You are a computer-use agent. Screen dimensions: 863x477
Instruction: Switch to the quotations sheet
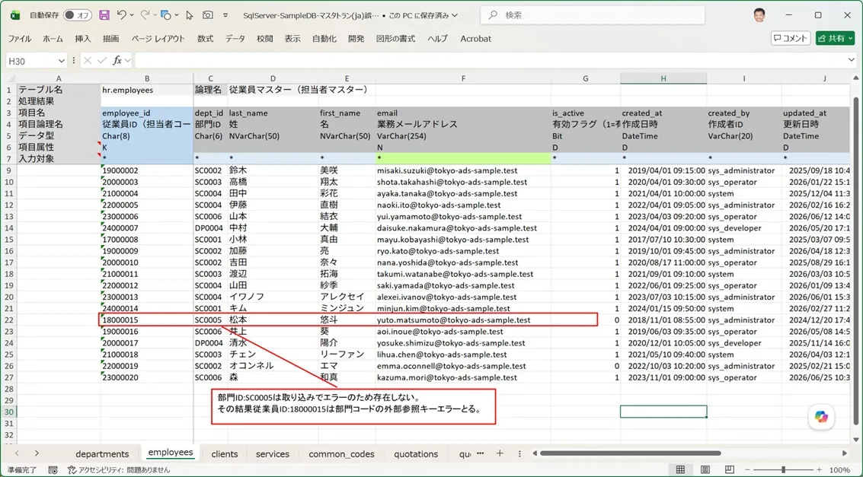coord(416,454)
